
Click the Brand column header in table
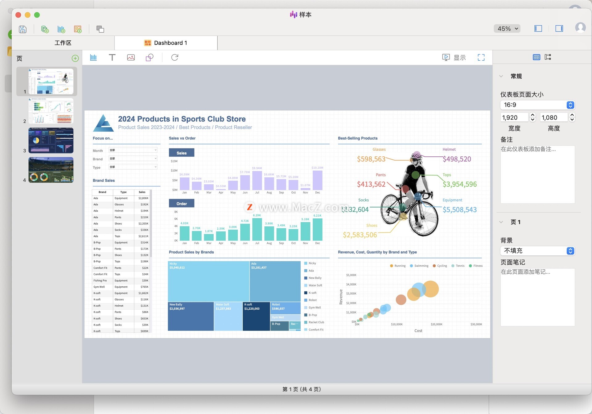tap(102, 192)
